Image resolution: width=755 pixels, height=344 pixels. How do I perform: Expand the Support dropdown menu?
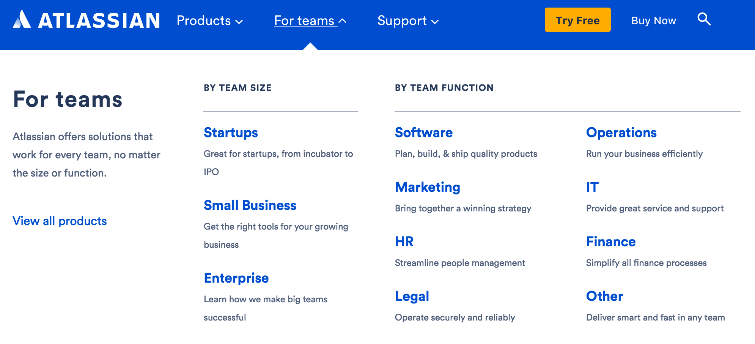407,21
